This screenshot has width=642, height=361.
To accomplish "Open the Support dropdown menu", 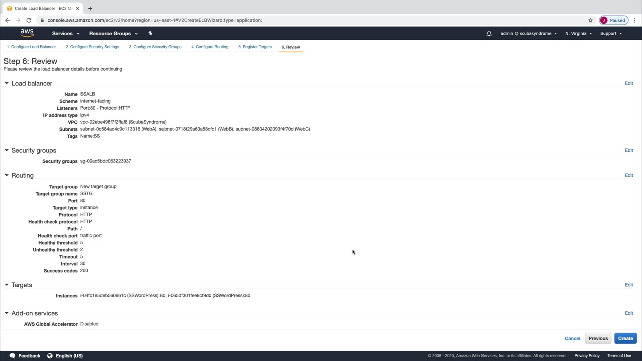I will pos(611,33).
